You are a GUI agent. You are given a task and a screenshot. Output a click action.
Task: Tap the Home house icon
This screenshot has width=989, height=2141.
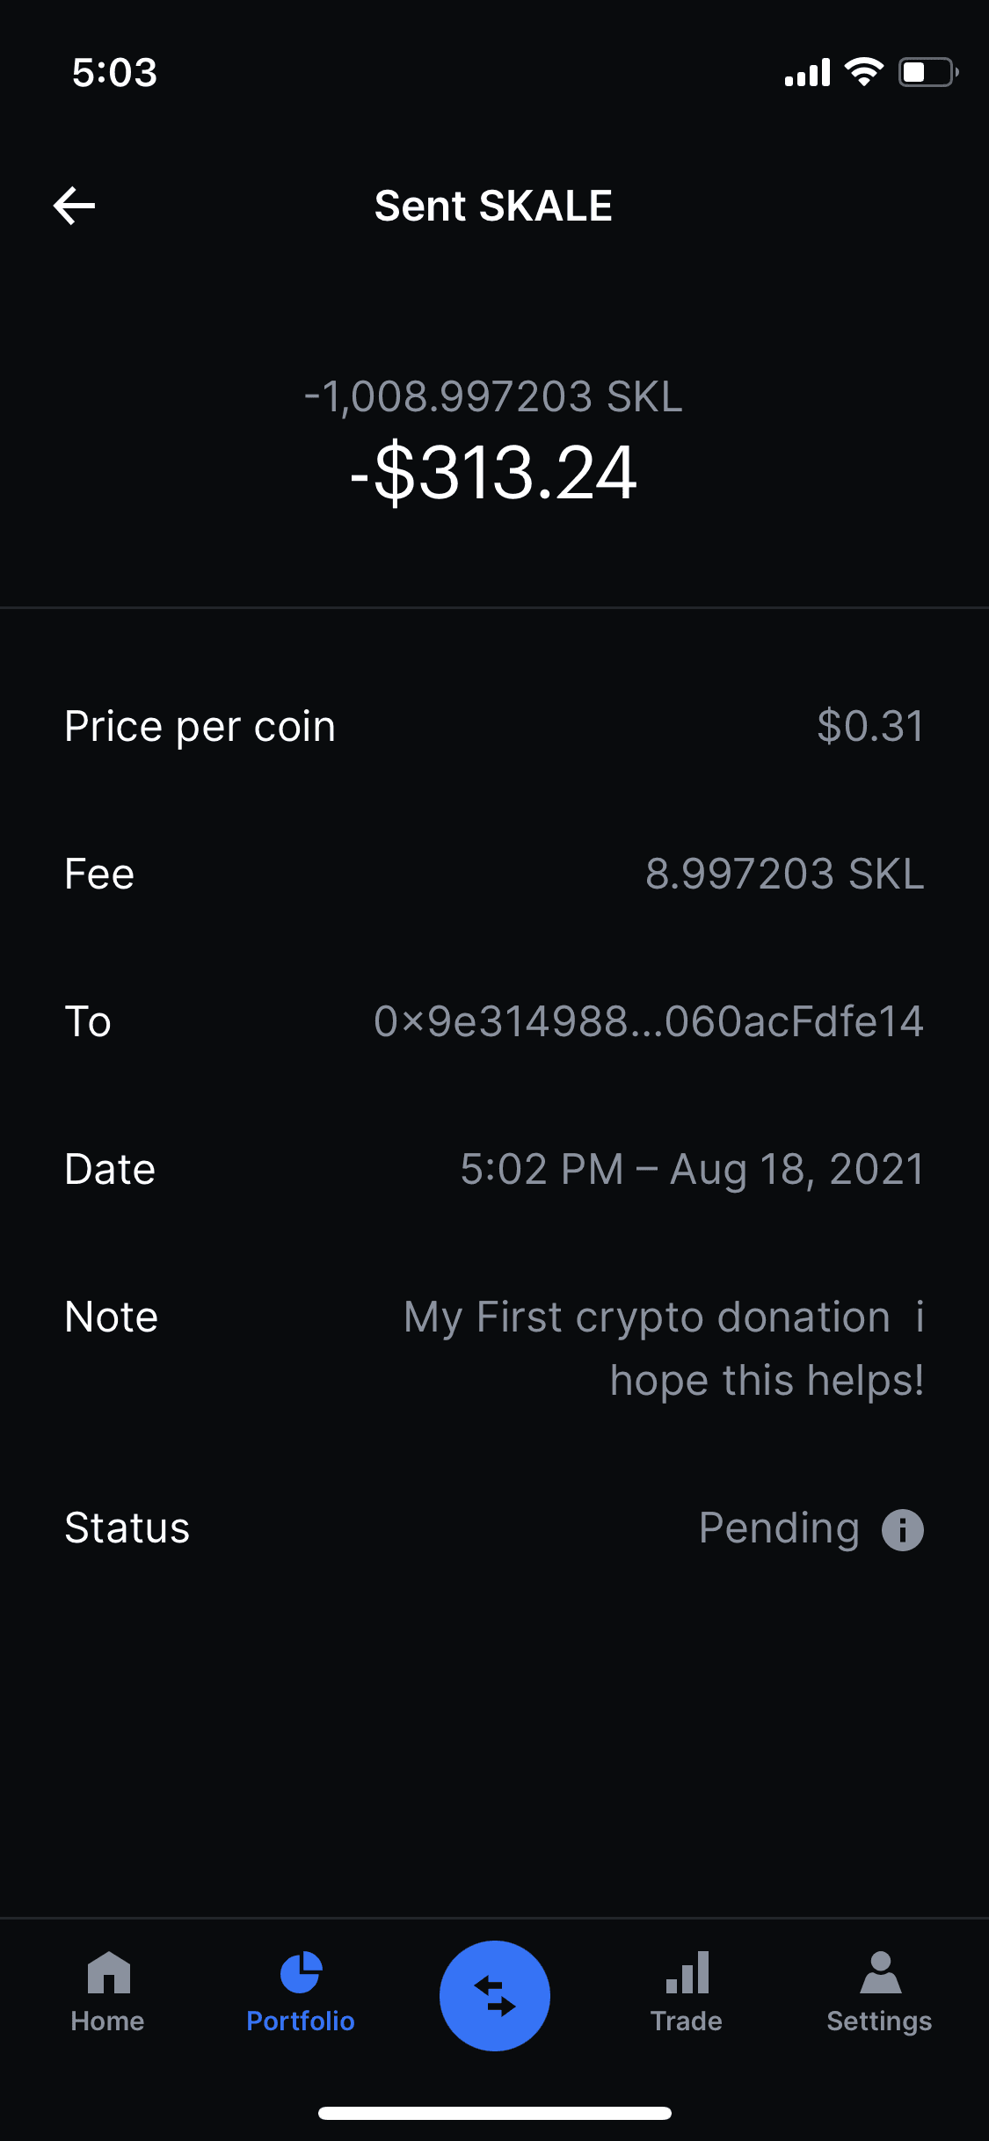pos(108,1972)
